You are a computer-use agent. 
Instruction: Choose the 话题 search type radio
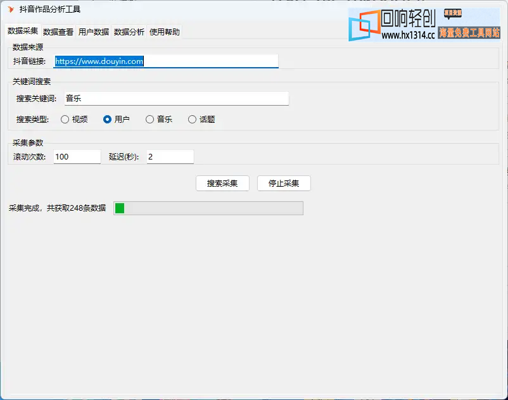pyautogui.click(x=201, y=120)
